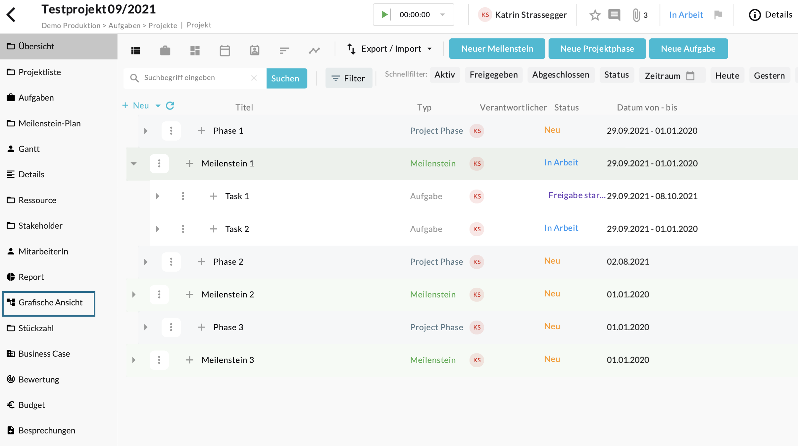
Task: Click the Neue Aufgabe button
Action: (688, 49)
